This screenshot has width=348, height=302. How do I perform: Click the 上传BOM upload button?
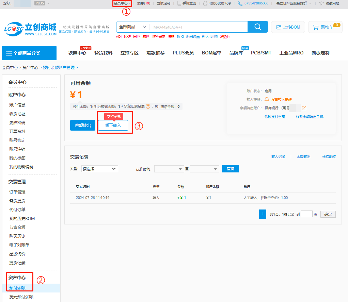tap(288, 27)
